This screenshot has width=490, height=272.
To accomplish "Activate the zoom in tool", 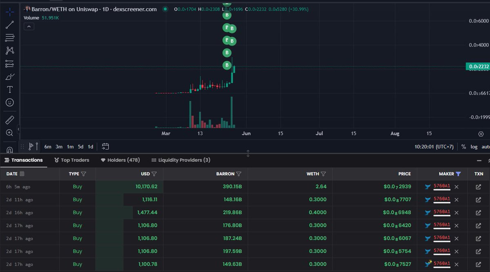I will point(10,133).
